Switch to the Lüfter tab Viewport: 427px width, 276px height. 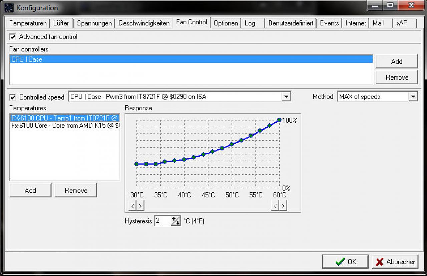(x=61, y=23)
